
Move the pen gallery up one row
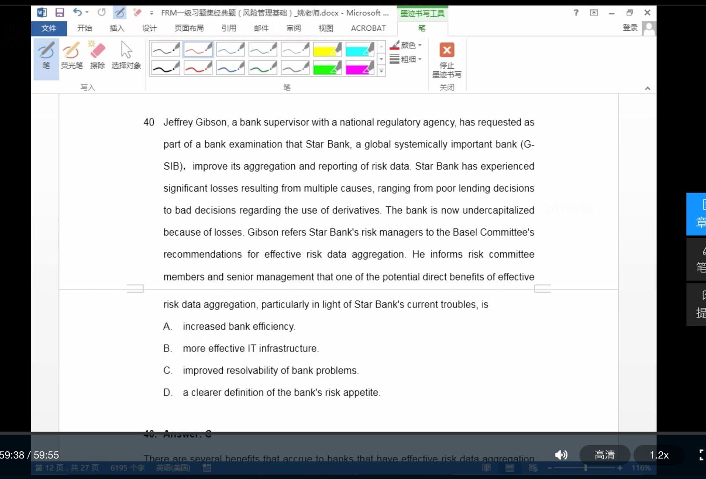point(382,46)
